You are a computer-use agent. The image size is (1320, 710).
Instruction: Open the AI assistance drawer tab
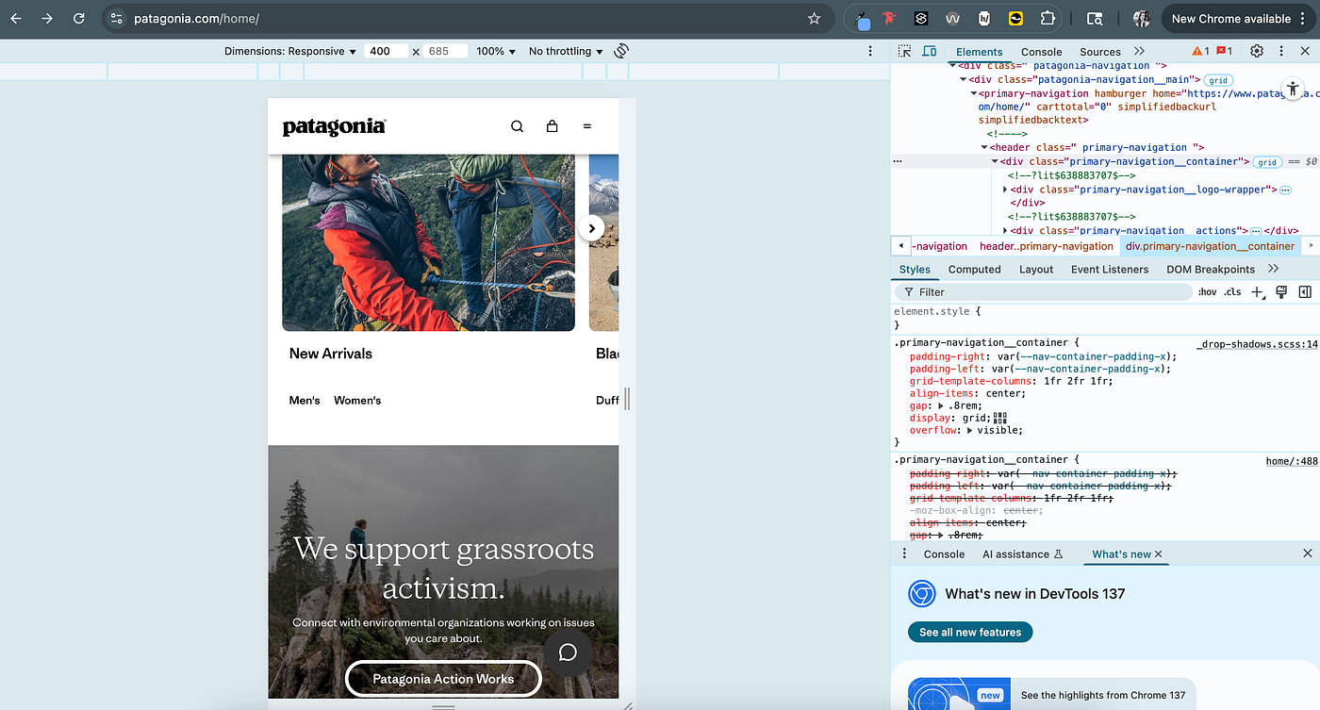1022,553
